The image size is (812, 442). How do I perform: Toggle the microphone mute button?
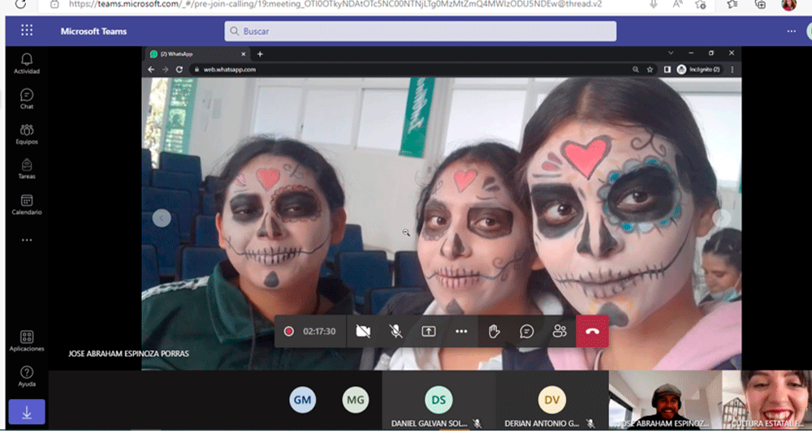395,331
